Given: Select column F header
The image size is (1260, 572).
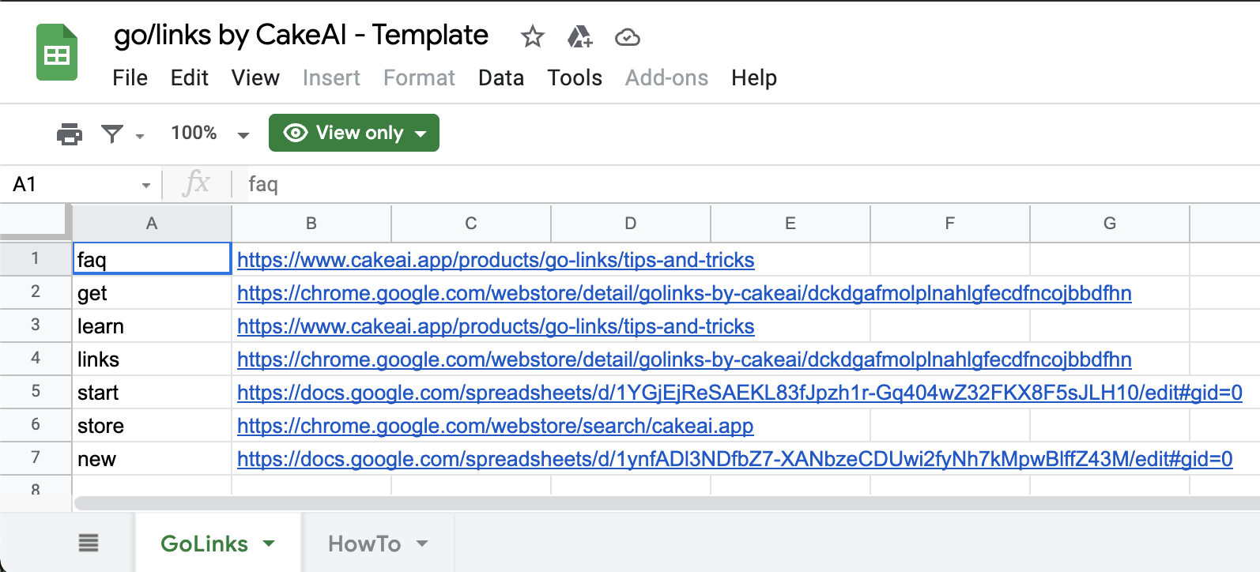Looking at the screenshot, I should (950, 224).
